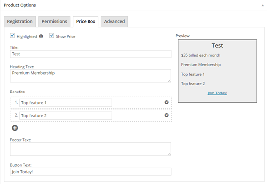Open the Permissions tab
Screen dimensions: 267x184
[x=54, y=22]
